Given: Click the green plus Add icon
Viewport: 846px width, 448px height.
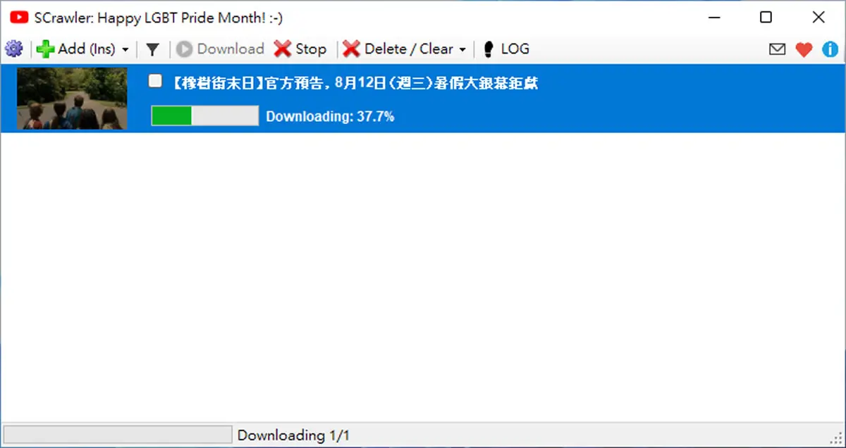Looking at the screenshot, I should [45, 49].
